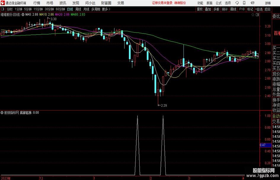Click the 2.29 low price label
The width and height of the screenshot is (280, 180).
pos(164,106)
